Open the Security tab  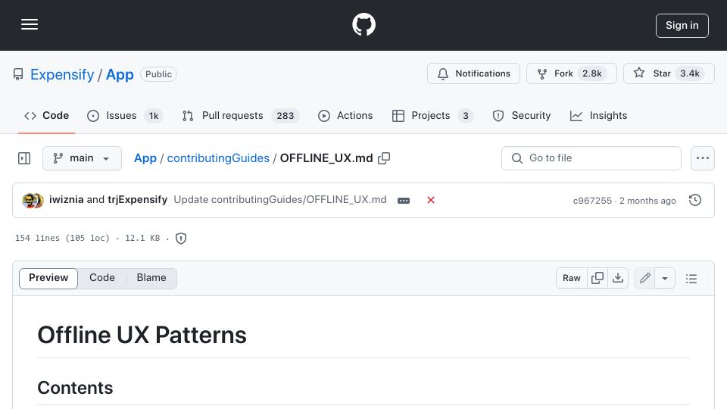tap(522, 115)
